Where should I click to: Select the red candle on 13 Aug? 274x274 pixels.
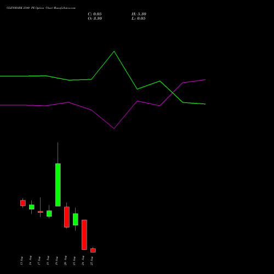(23, 203)
